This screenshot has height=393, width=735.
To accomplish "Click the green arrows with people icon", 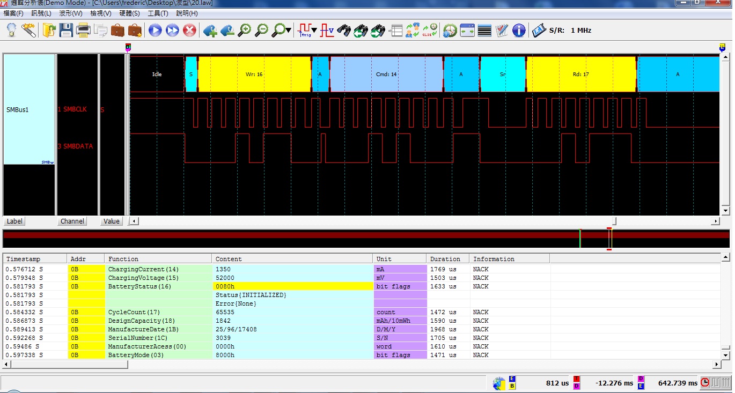I will pos(413,30).
